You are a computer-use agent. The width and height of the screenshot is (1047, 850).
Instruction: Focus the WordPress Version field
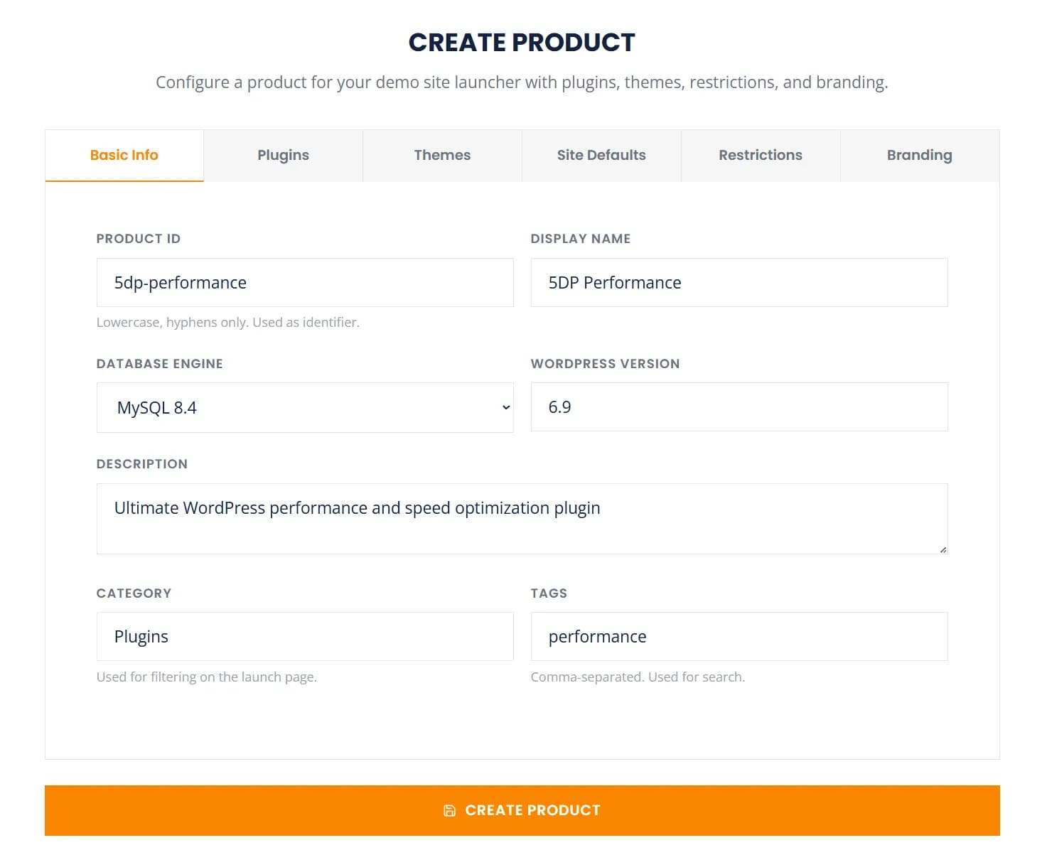coord(739,407)
